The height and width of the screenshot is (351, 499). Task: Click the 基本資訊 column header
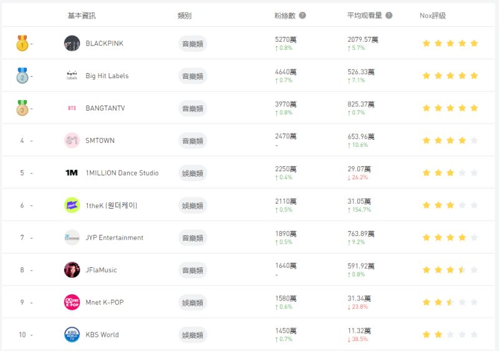point(82,16)
